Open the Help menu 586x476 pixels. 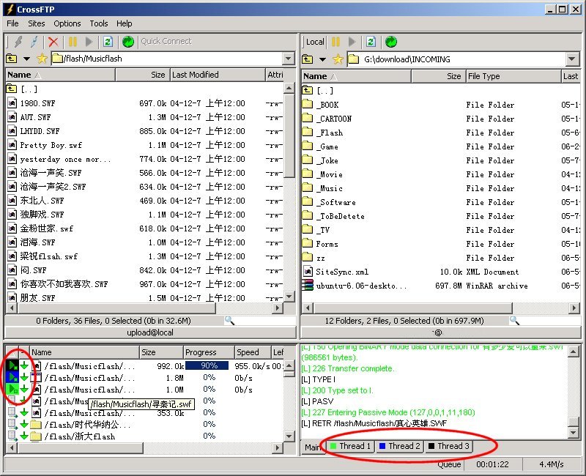pyautogui.click(x=124, y=23)
